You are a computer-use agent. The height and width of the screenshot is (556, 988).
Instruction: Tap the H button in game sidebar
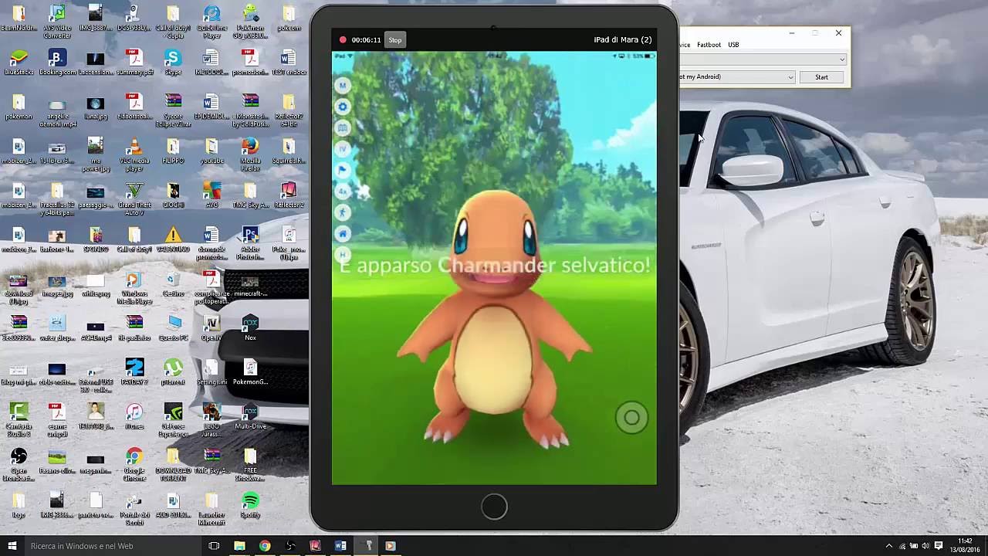coord(343,254)
